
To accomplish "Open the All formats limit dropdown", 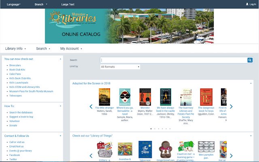I will point(120,67).
